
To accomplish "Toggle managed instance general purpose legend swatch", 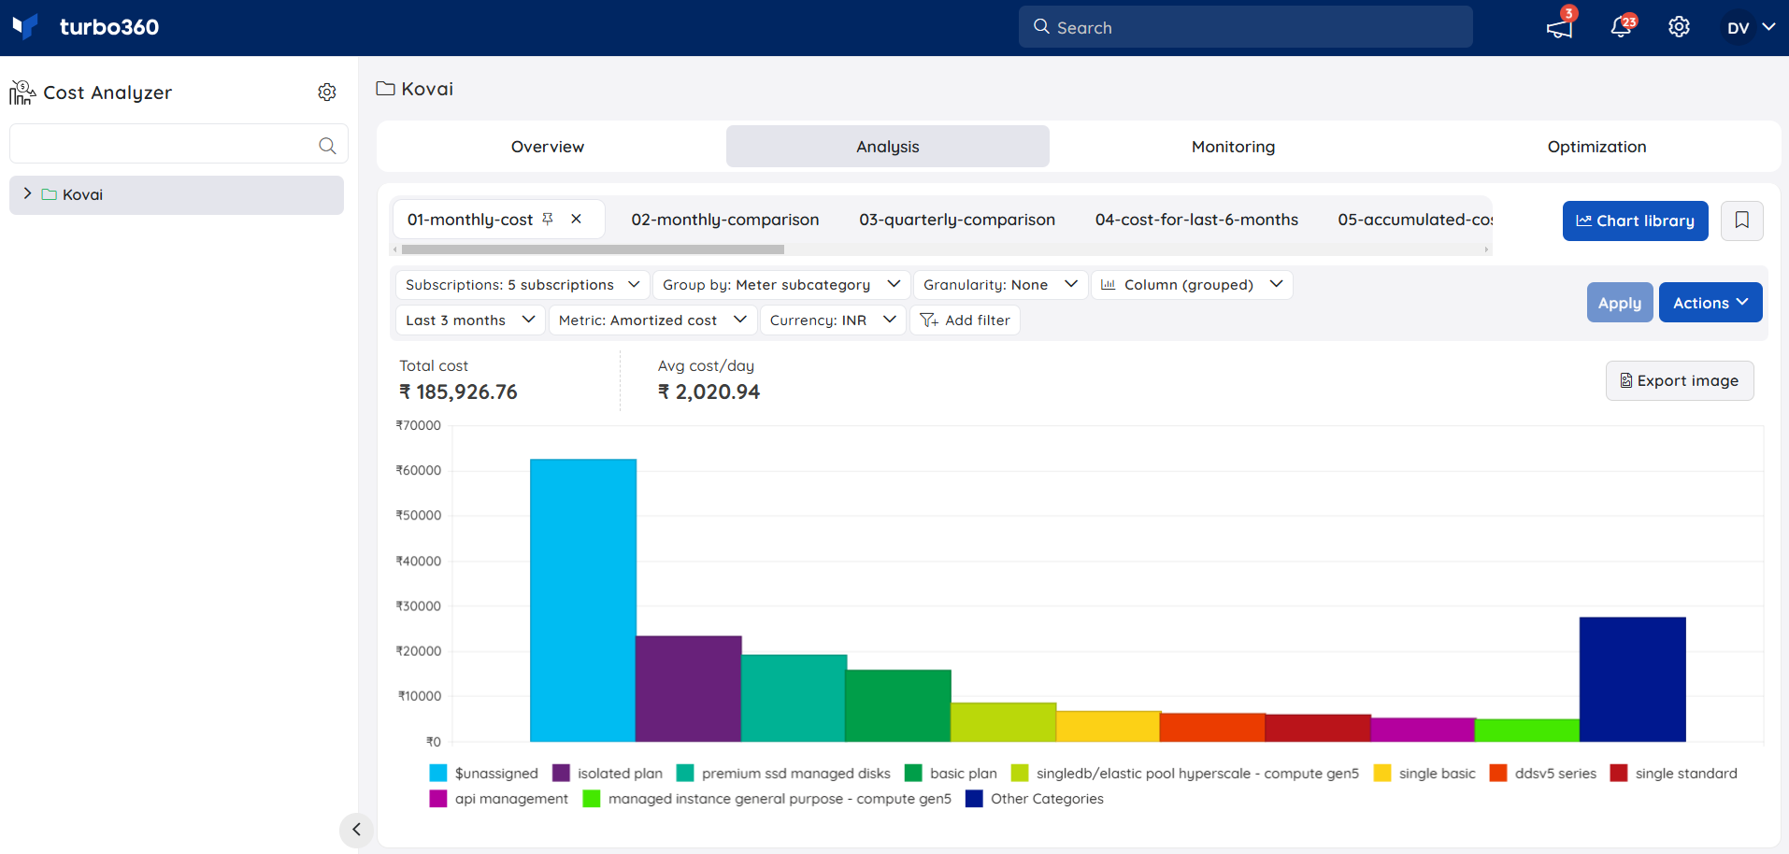I will pyautogui.click(x=592, y=798).
